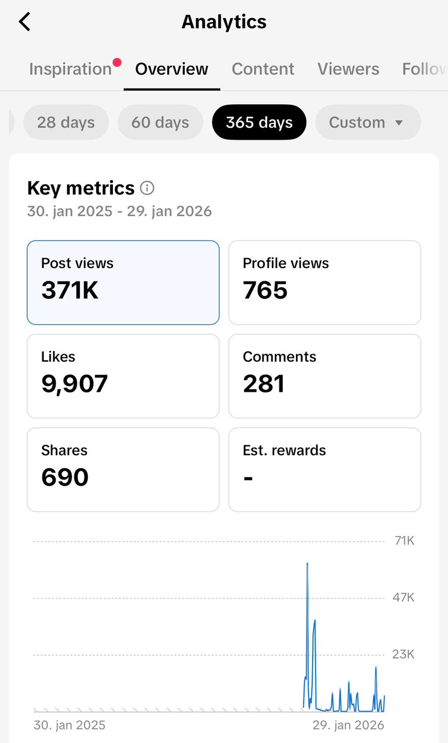Tap the 29. jan 2026 axis label
This screenshot has height=743, width=448.
(348, 725)
